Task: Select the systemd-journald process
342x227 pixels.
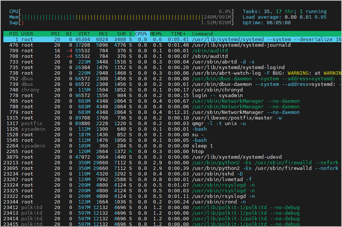Action: point(112,45)
